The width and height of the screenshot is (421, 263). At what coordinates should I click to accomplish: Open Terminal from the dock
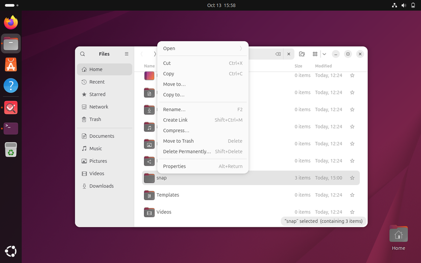coord(11,128)
